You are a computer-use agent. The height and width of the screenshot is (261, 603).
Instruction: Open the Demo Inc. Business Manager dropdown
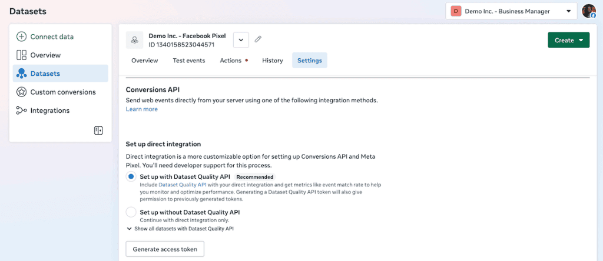(512, 11)
